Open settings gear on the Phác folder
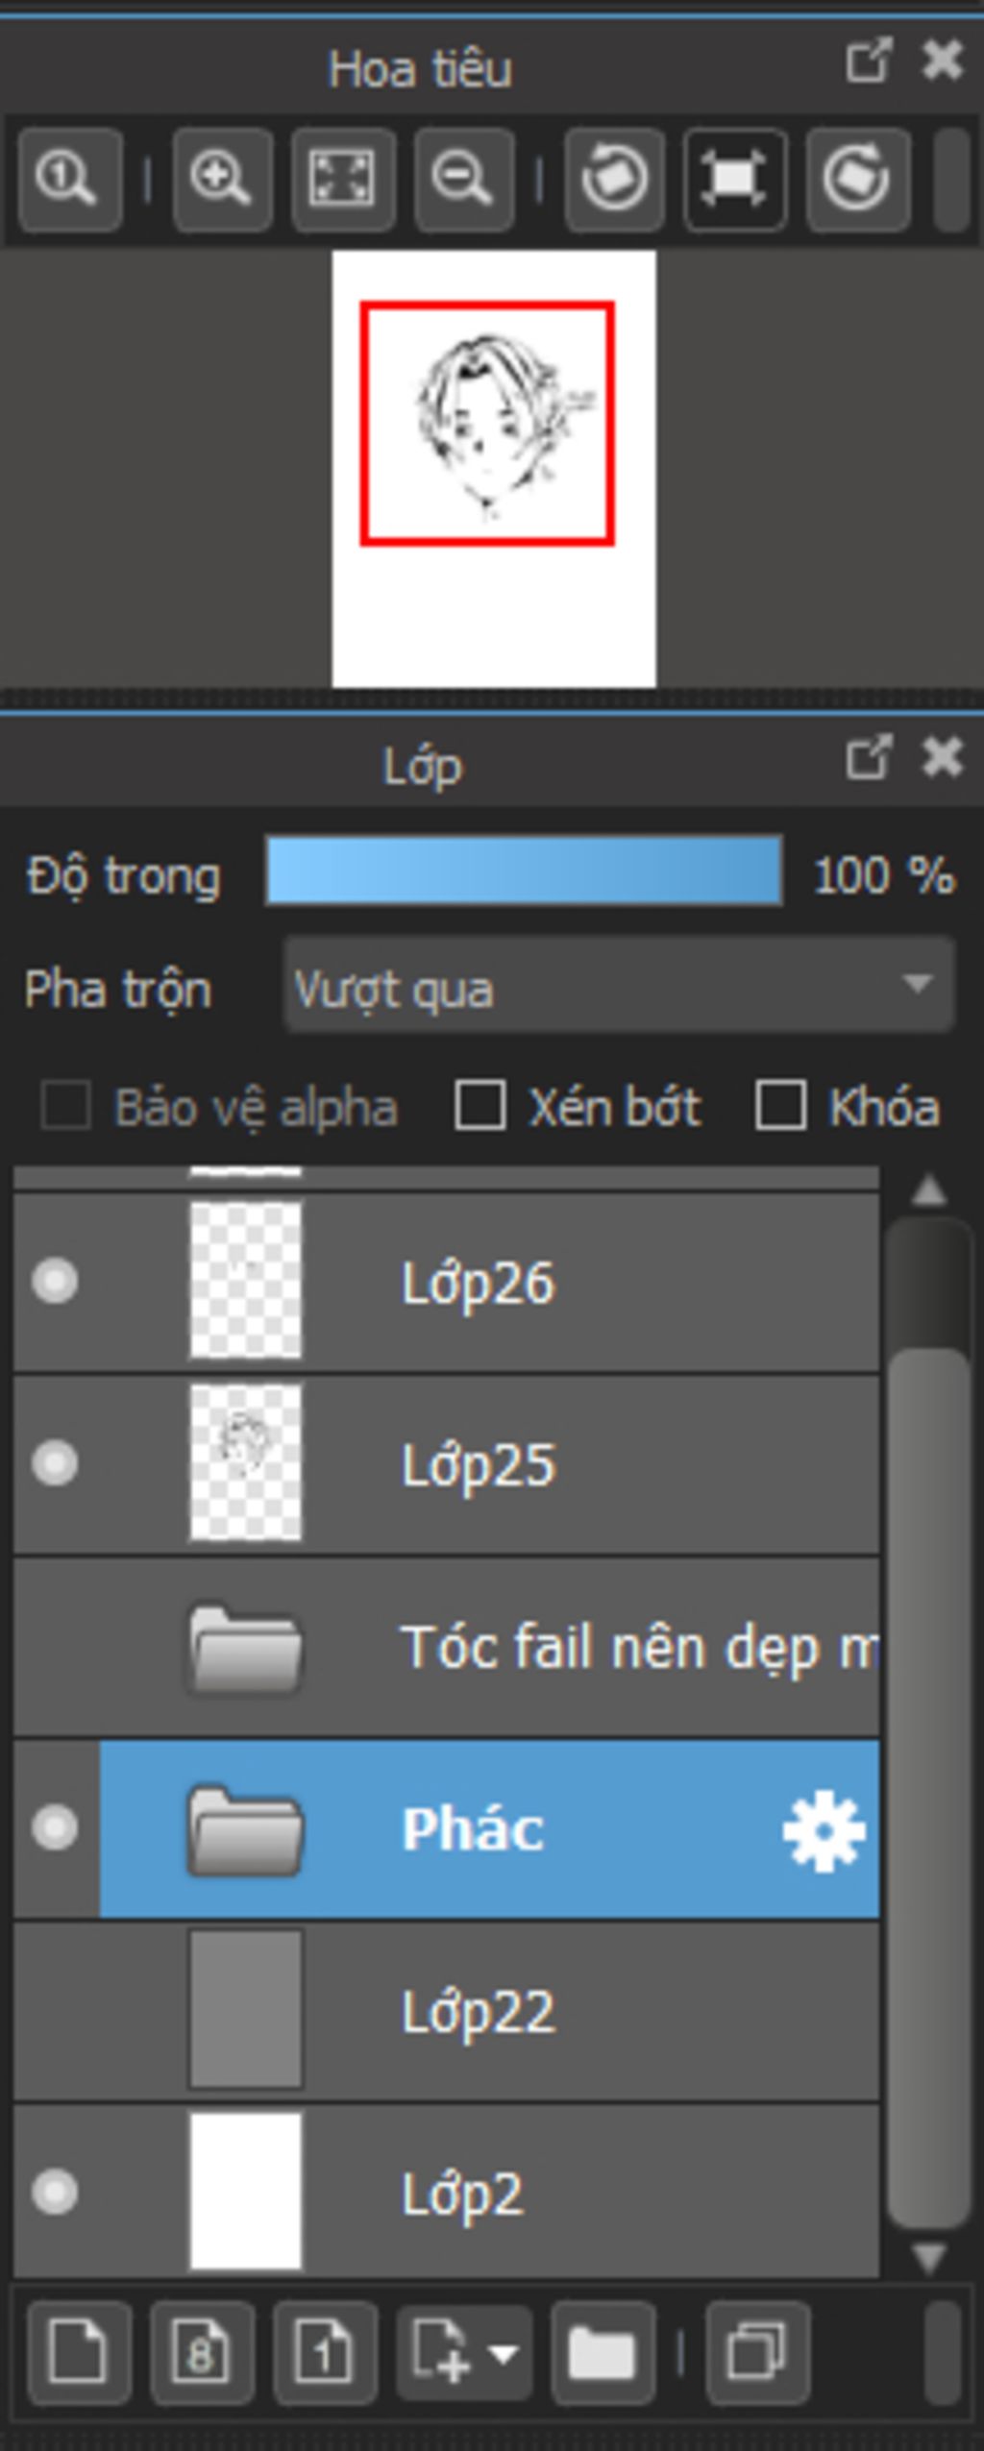This screenshot has width=984, height=2451. tap(824, 1828)
